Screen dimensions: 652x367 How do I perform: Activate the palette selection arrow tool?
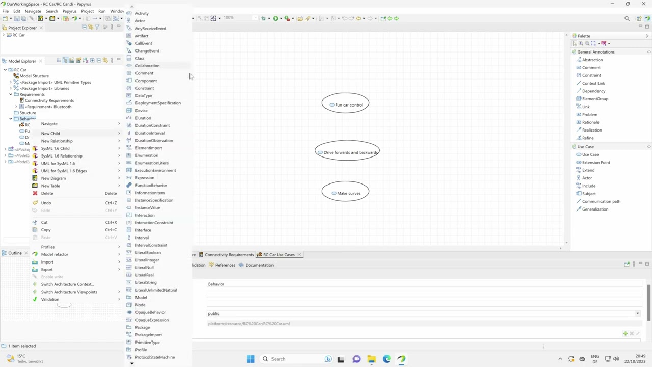(575, 43)
